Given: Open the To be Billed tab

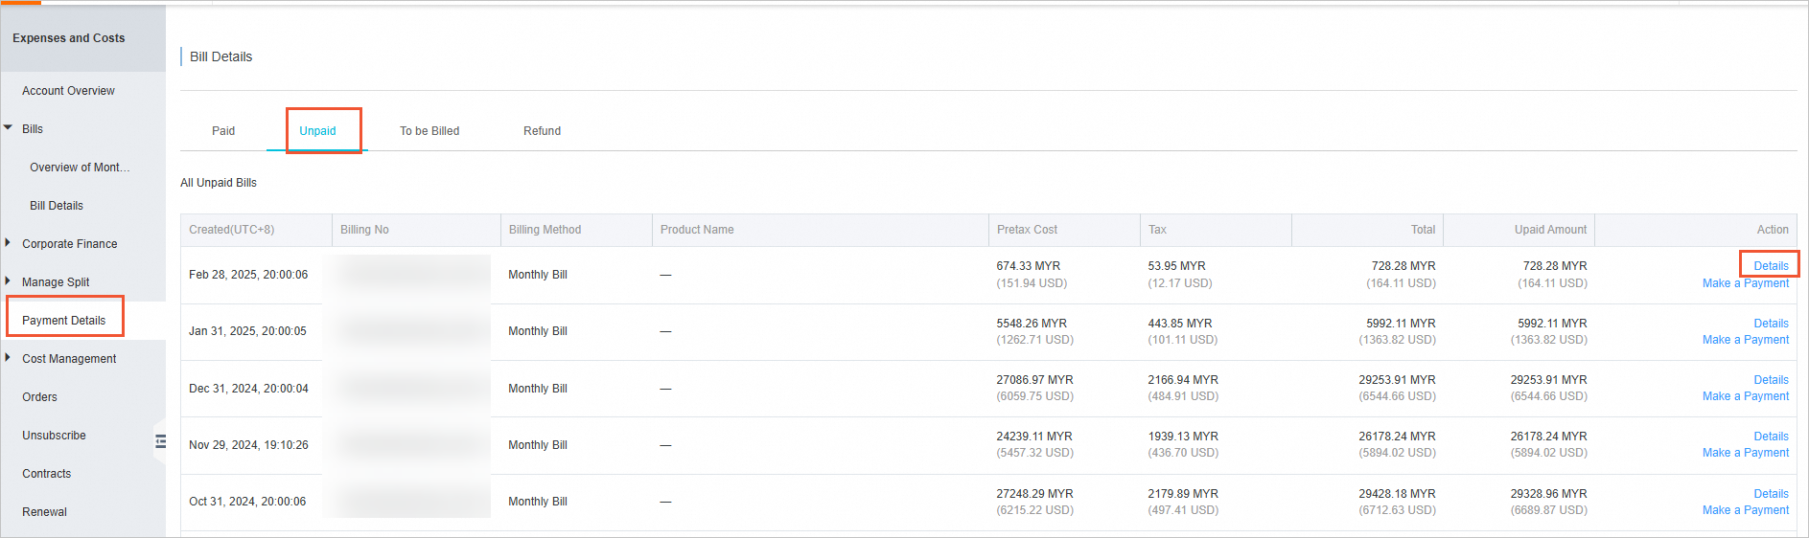Looking at the screenshot, I should (x=429, y=131).
